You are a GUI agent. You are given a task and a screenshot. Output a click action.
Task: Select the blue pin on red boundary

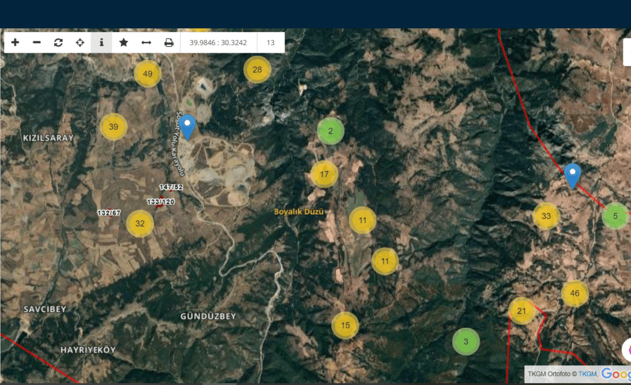point(572,175)
